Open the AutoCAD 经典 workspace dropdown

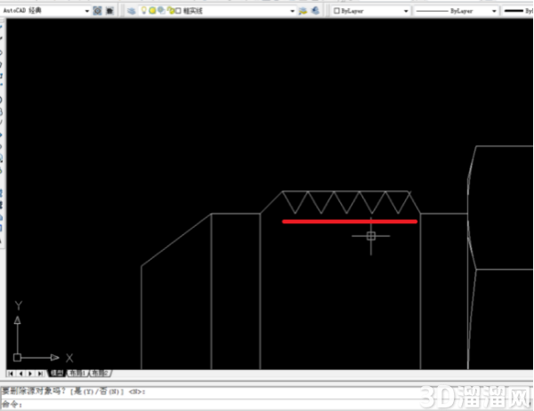[45, 11]
